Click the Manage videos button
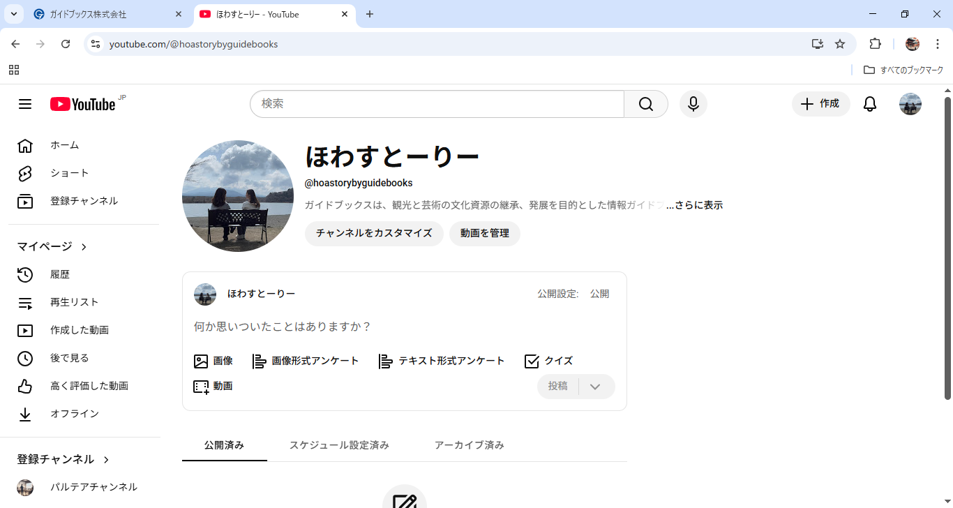The width and height of the screenshot is (953, 508). [484, 233]
